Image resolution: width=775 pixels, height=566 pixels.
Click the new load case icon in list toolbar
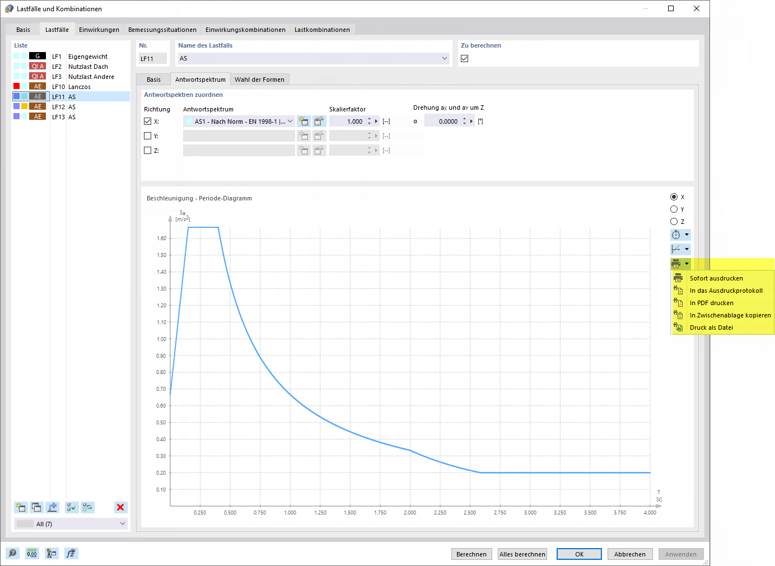tap(21, 507)
